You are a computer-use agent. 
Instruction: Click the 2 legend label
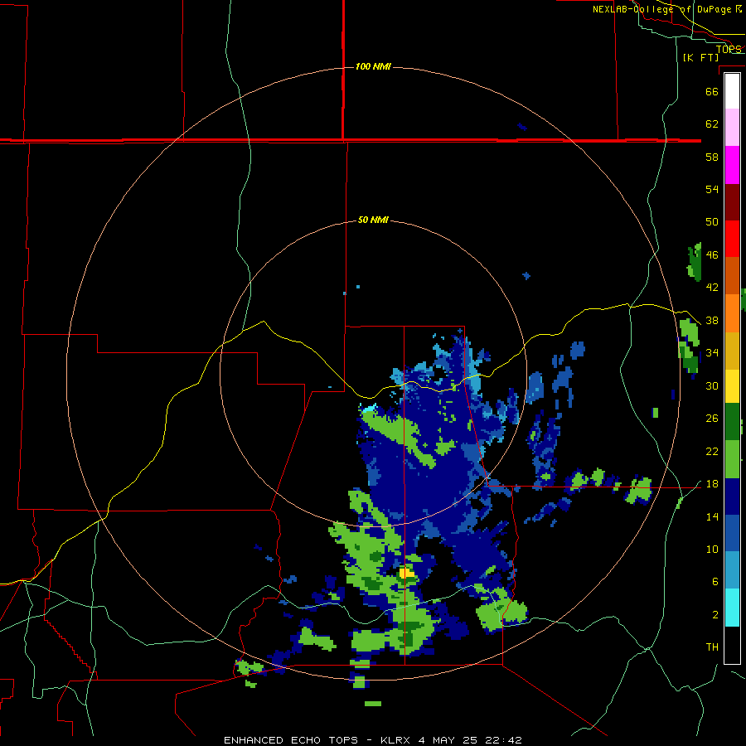tap(715, 615)
